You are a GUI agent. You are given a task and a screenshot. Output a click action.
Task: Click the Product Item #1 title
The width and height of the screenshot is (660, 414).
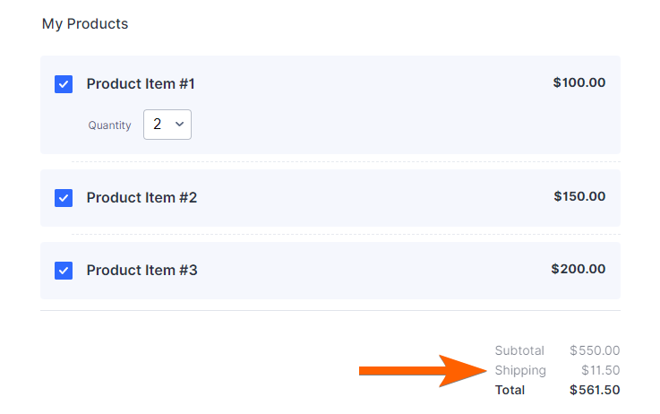141,84
